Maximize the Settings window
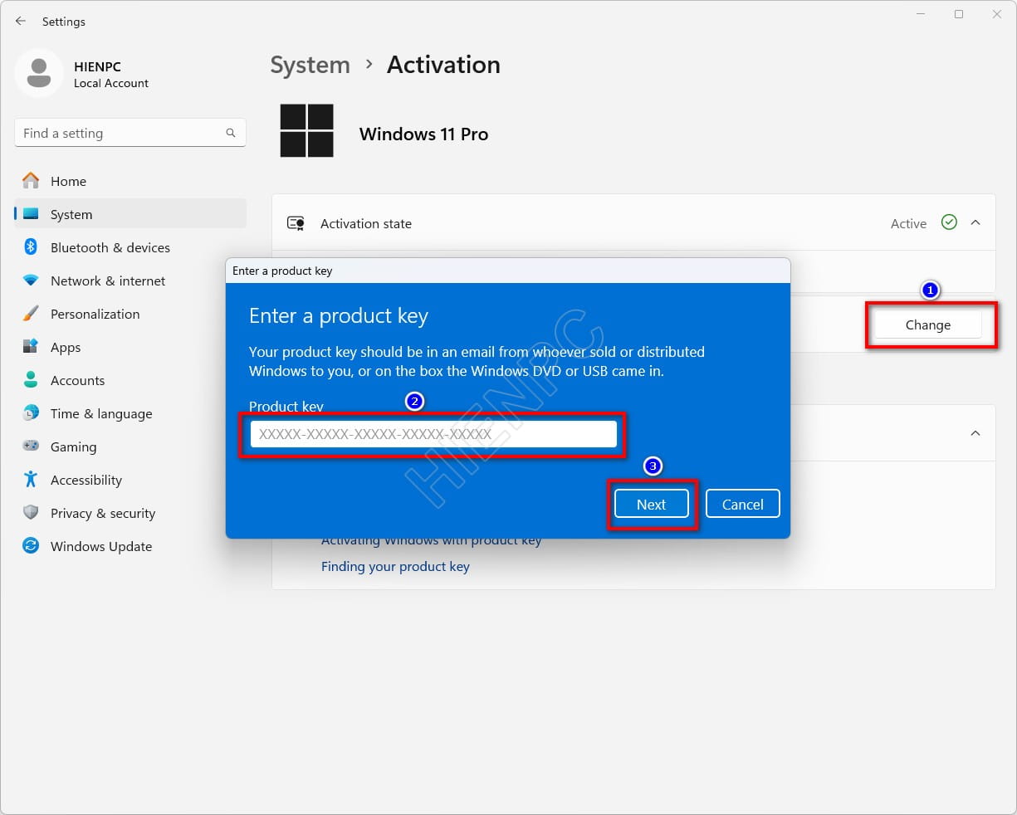Image resolution: width=1017 pixels, height=815 pixels. [x=959, y=14]
